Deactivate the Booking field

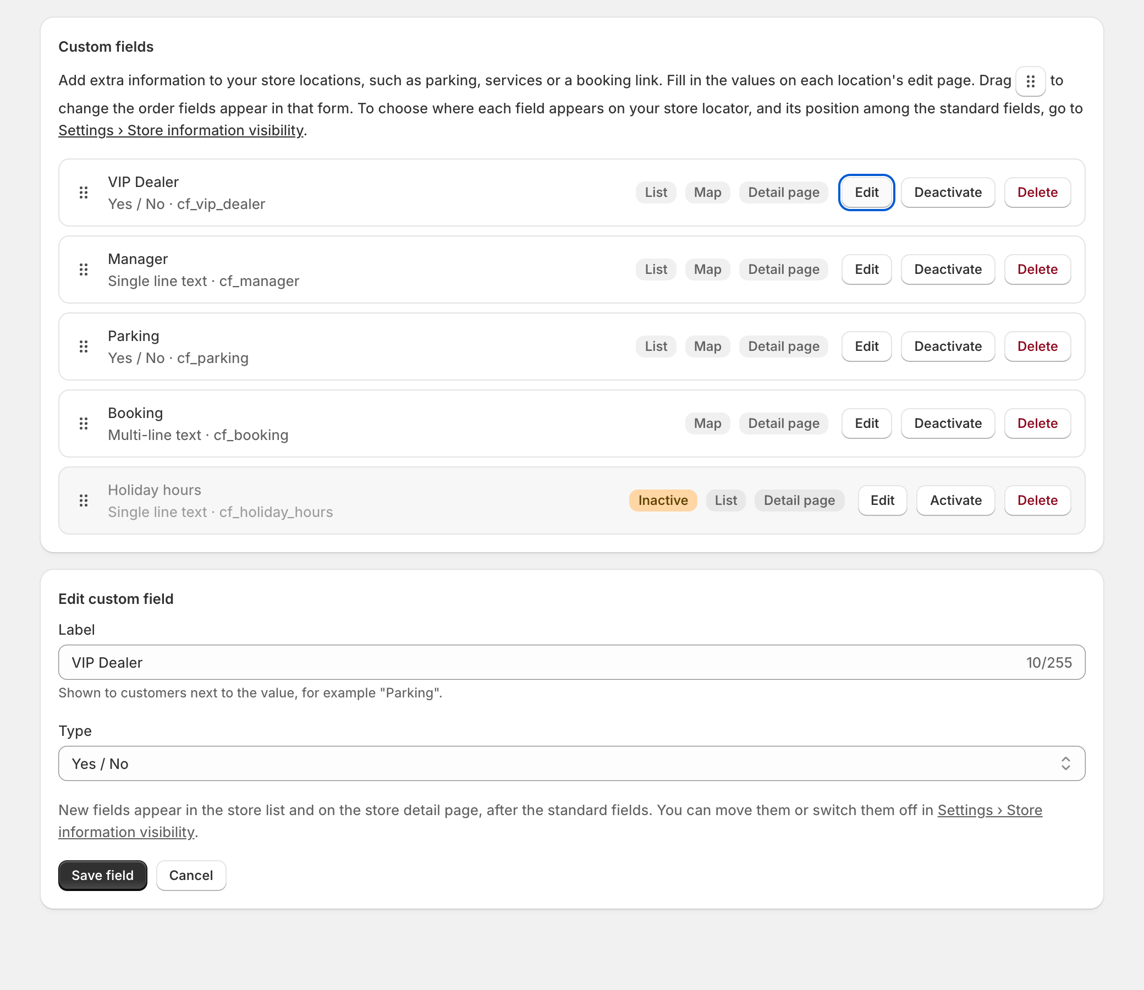948,423
